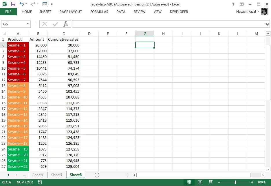
Task: Switch to the REVIEW ribbon tab
Action: pos(140,12)
